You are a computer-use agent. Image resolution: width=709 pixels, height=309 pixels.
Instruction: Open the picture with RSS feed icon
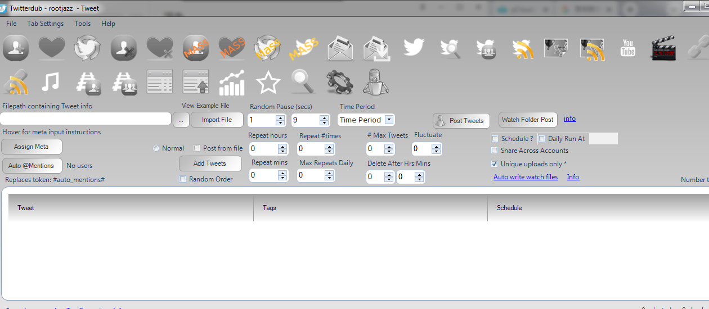tap(592, 49)
